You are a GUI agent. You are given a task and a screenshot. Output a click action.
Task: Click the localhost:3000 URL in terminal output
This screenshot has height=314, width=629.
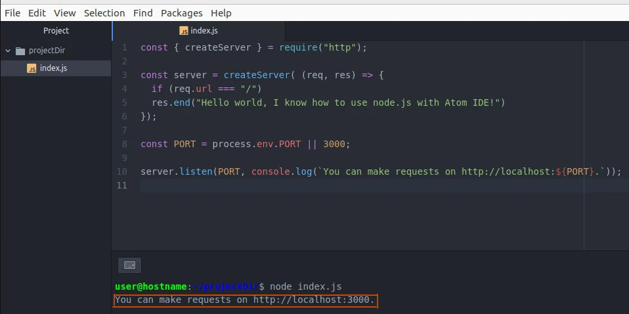(x=313, y=300)
